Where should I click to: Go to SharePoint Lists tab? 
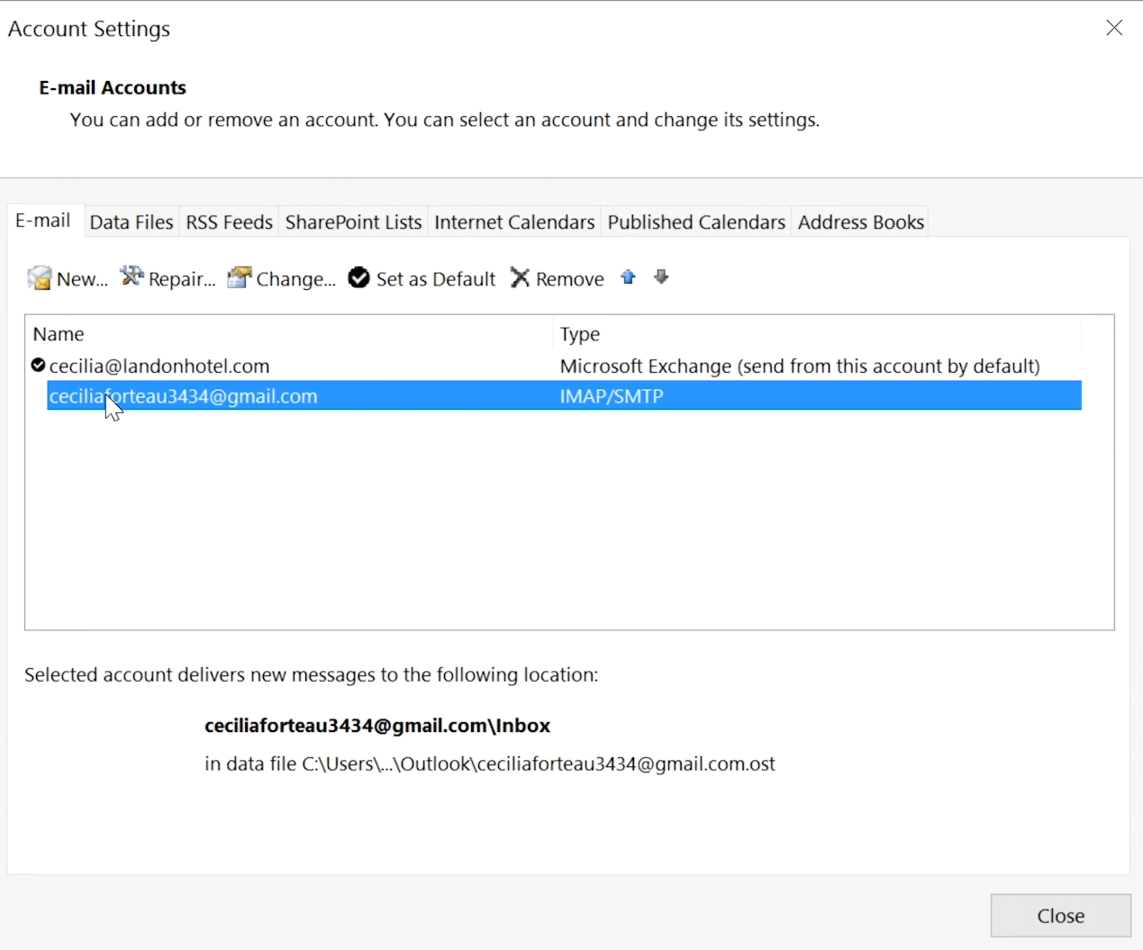[x=353, y=222]
